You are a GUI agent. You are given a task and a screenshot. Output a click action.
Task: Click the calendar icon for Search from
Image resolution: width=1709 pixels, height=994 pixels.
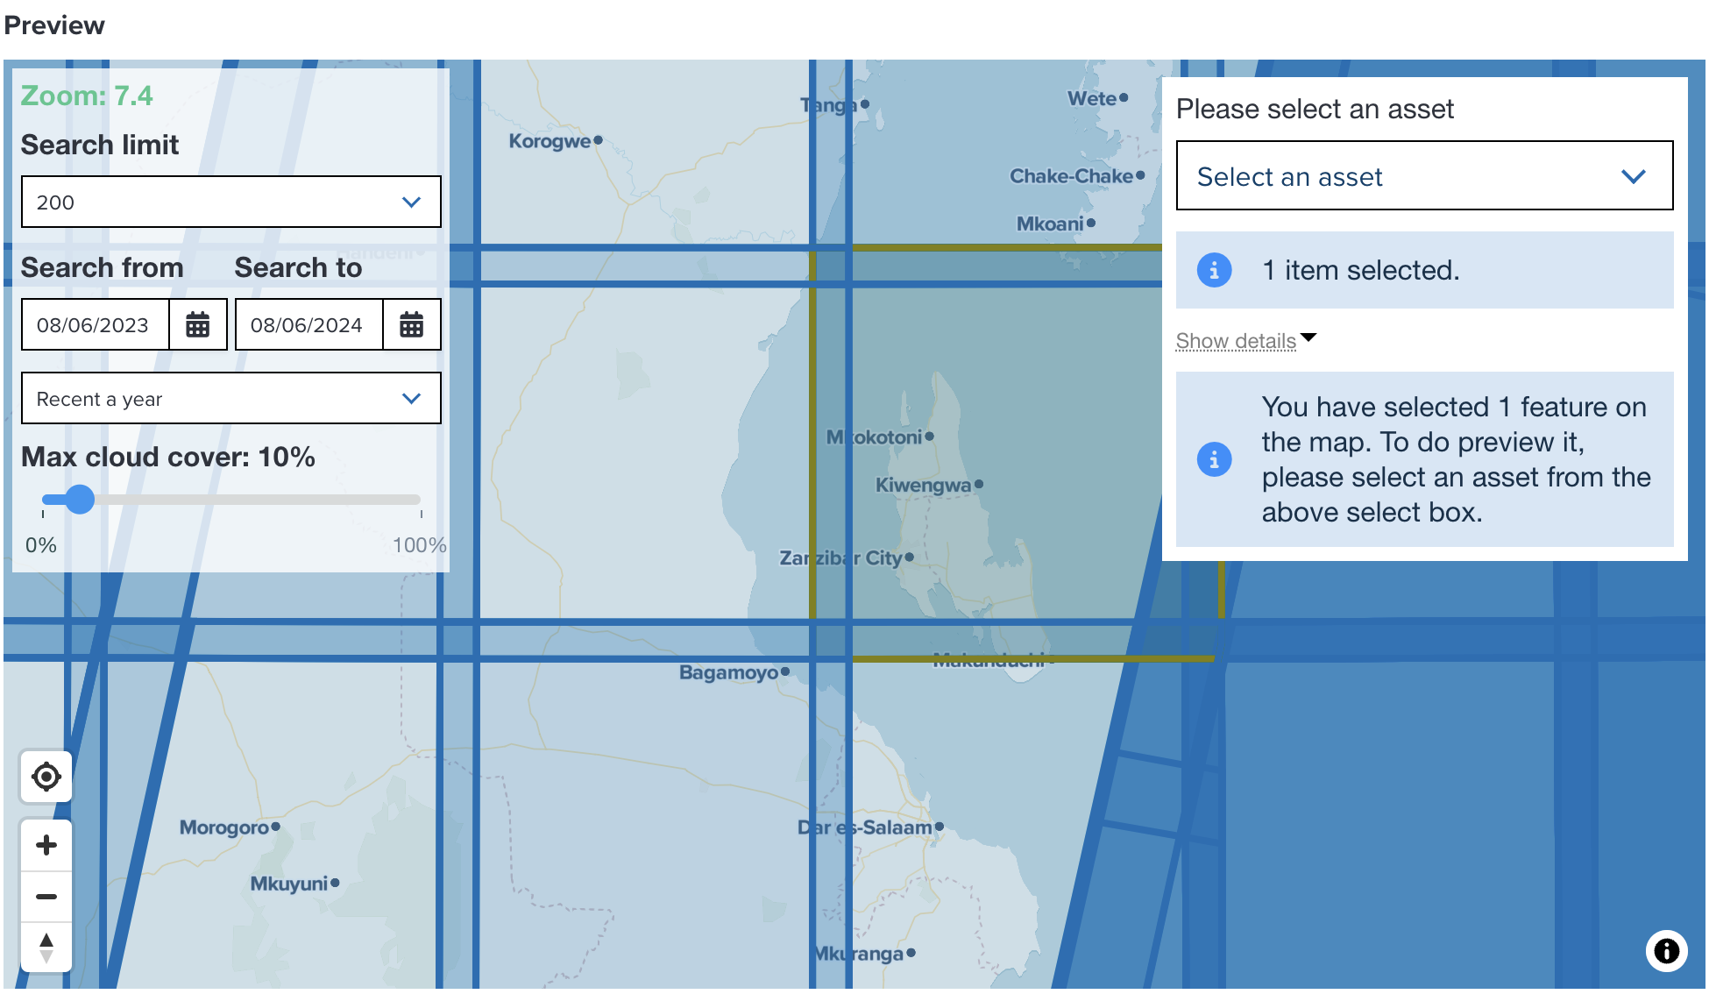tap(198, 324)
